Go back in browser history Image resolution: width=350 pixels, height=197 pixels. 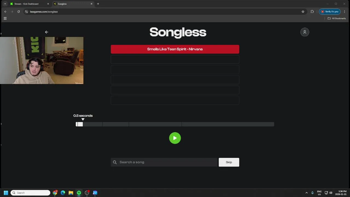(x=5, y=11)
